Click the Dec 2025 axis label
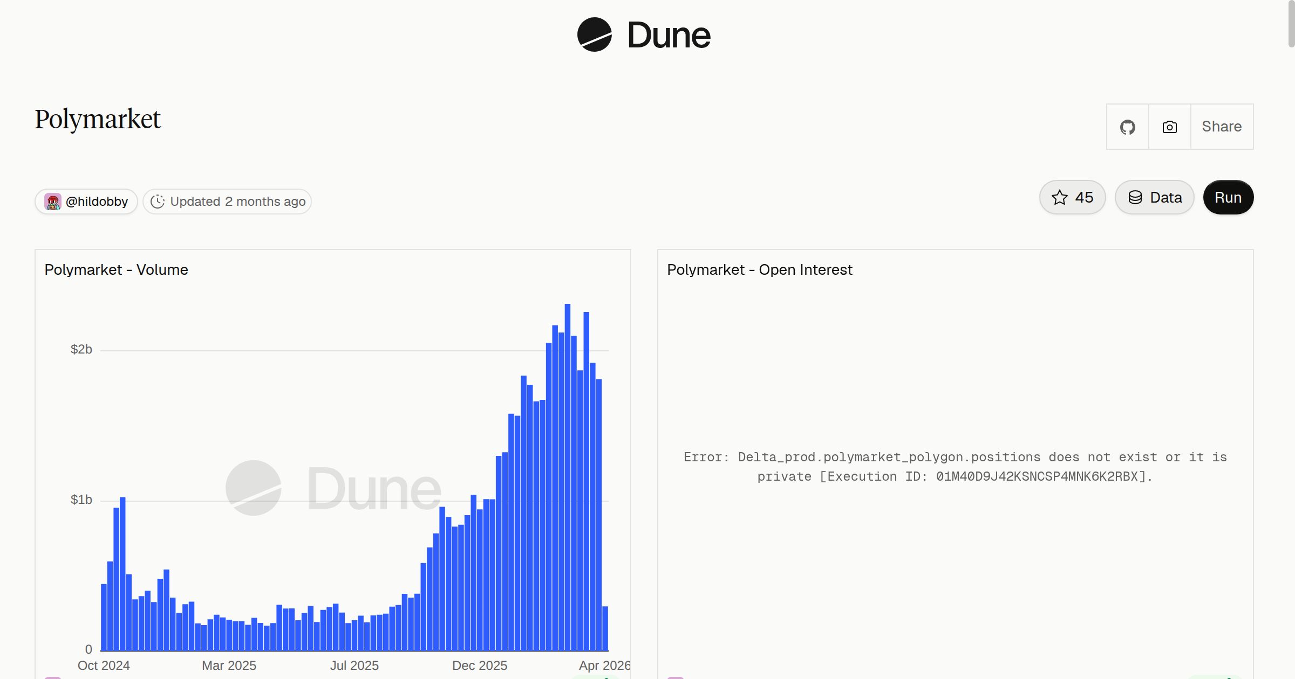Image resolution: width=1295 pixels, height=679 pixels. [x=480, y=666]
